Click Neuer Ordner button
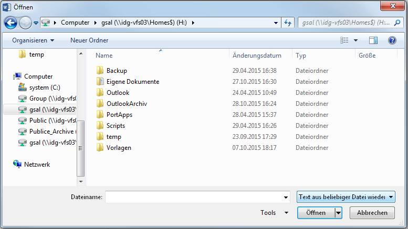This screenshot has height=229, width=408. (x=89, y=40)
